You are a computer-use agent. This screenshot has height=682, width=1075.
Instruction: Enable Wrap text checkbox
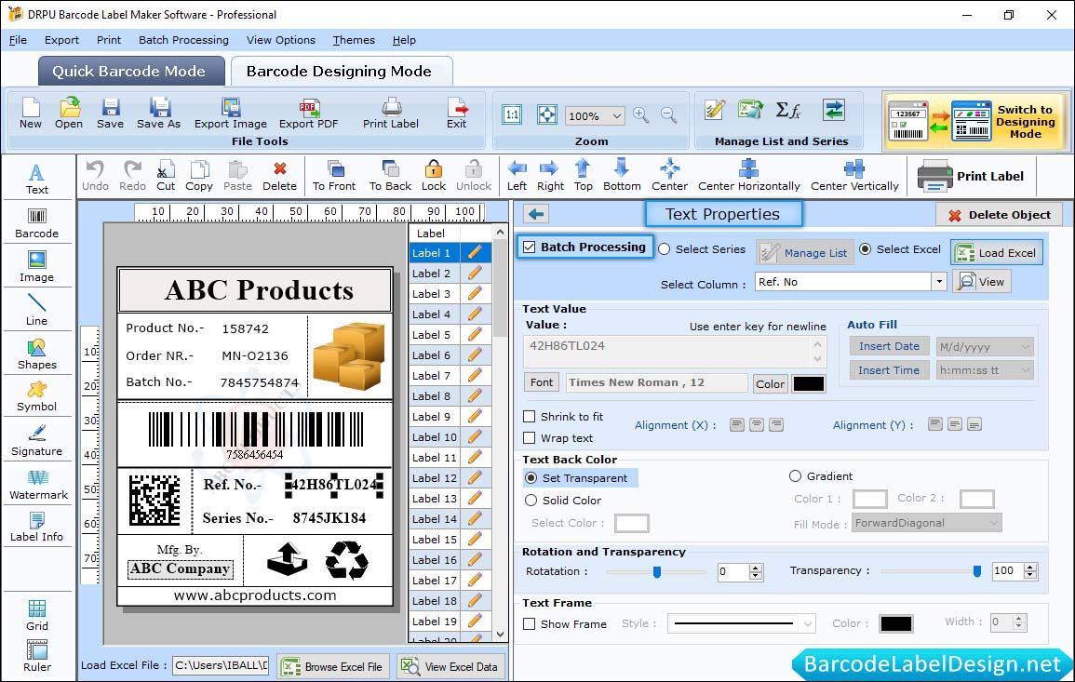pyautogui.click(x=530, y=438)
